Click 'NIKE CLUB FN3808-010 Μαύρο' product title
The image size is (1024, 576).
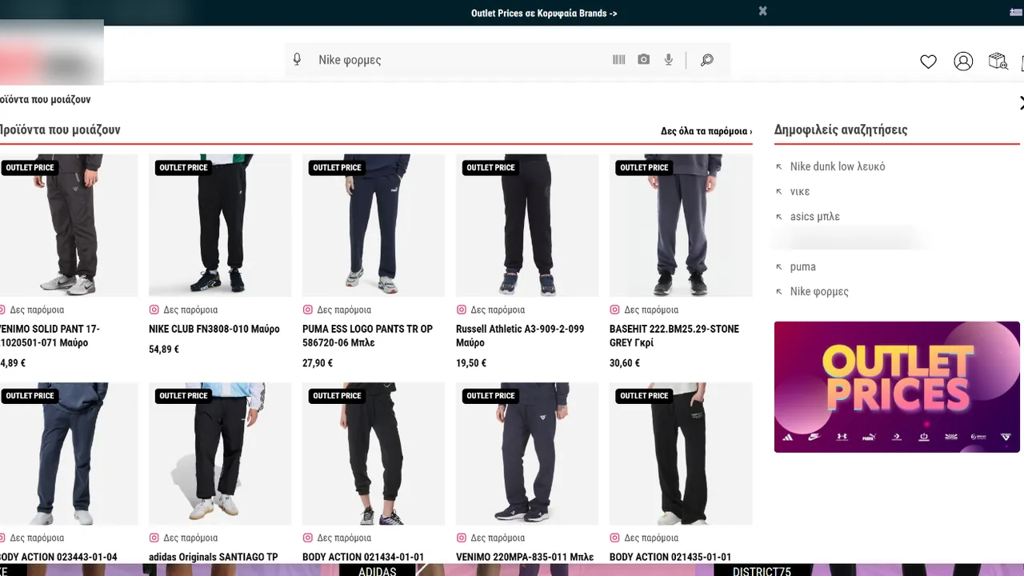point(214,329)
